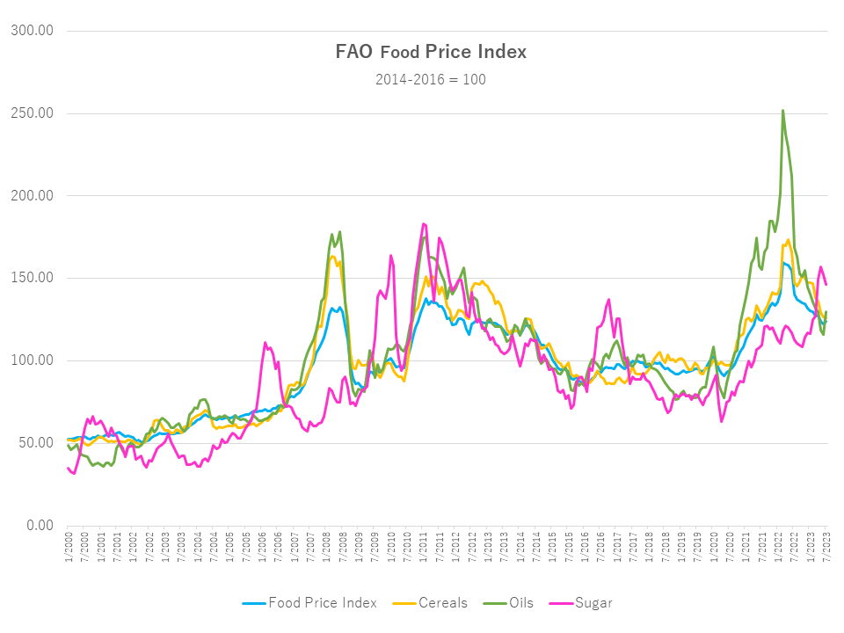Click the 7/2023 x-axis date label
The image size is (844, 633).
point(826,546)
